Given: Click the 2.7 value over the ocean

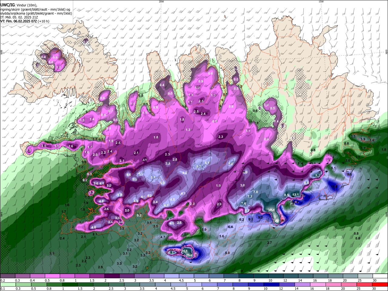Looking at the screenshot, I should (x=269, y=243).
